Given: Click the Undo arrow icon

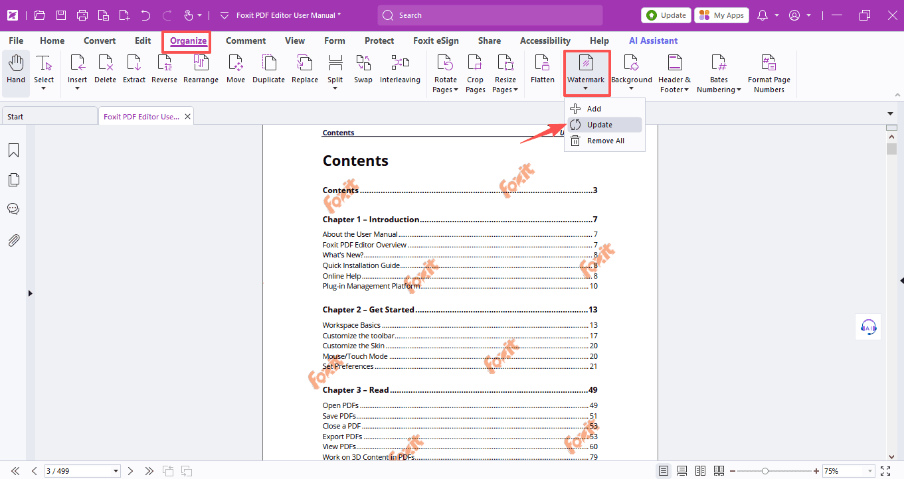Looking at the screenshot, I should (146, 15).
